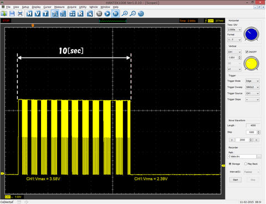
Task: Open the Trigger Sweep SINGLE dropdown
Action: [x=252, y=87]
